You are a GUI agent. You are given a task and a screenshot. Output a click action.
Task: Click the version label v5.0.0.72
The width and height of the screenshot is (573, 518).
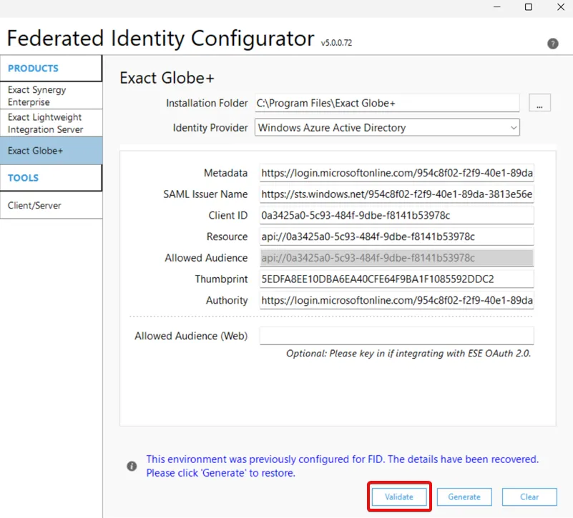336,43
